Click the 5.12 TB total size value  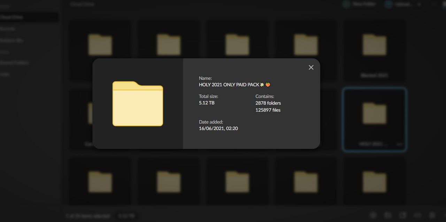(207, 103)
